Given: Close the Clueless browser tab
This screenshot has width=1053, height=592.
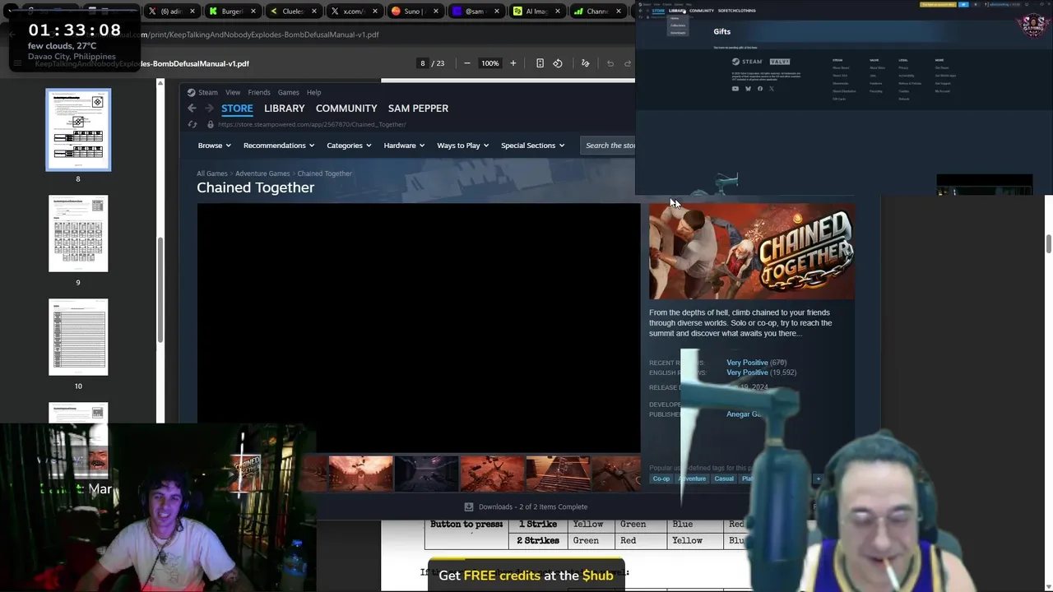Looking at the screenshot, I should pos(313,12).
